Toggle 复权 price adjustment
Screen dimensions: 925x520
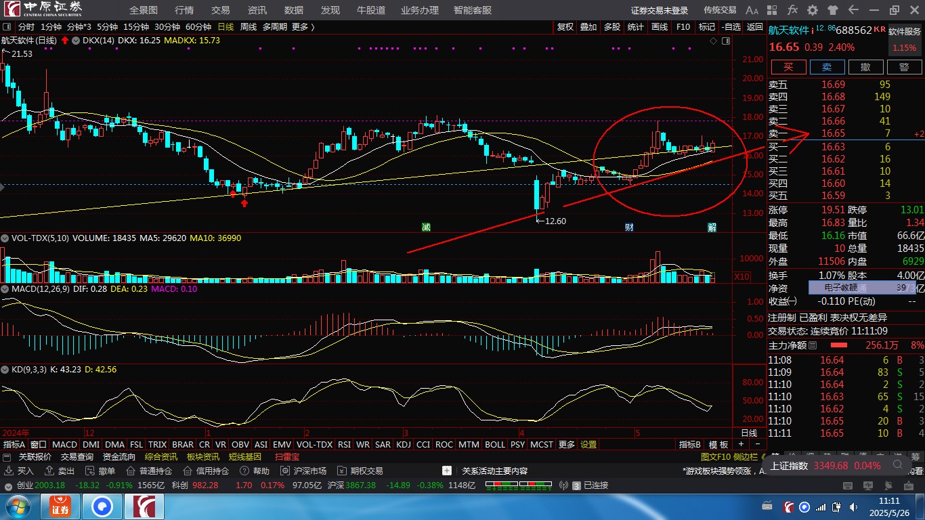click(565, 27)
